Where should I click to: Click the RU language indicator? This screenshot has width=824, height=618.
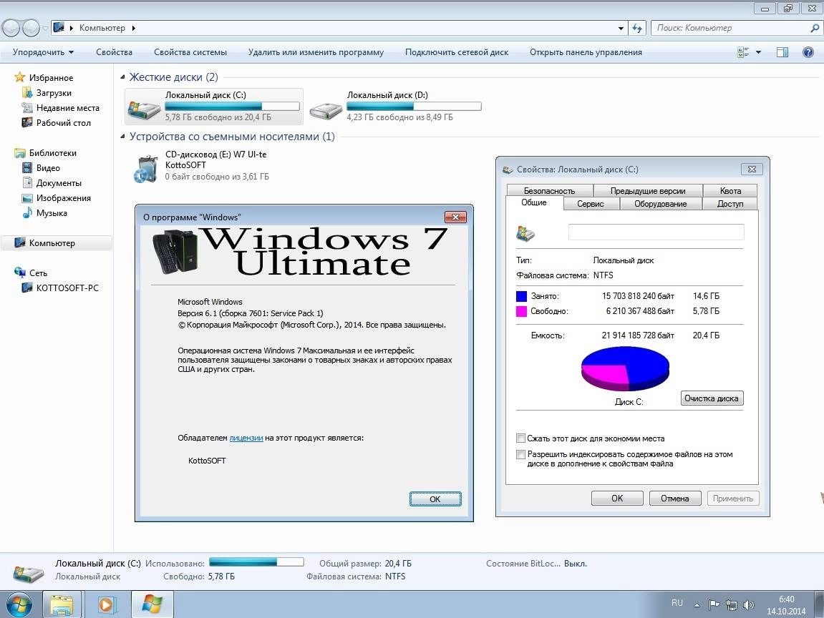click(x=677, y=603)
